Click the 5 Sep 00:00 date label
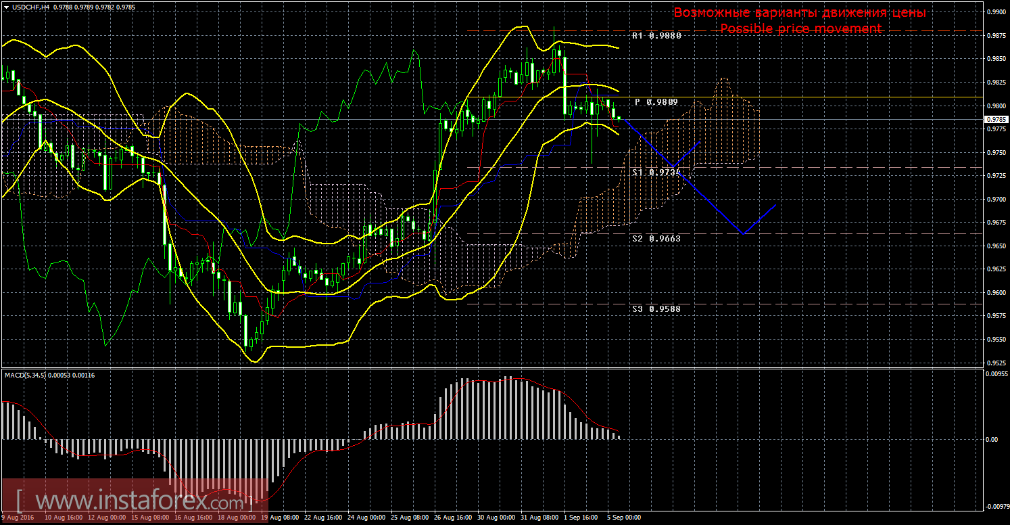 pyautogui.click(x=623, y=518)
